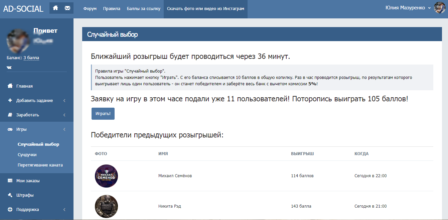Viewport: 448px width, 220px height.
Task: Select the Перетягивание каната game
Action: (x=40, y=165)
